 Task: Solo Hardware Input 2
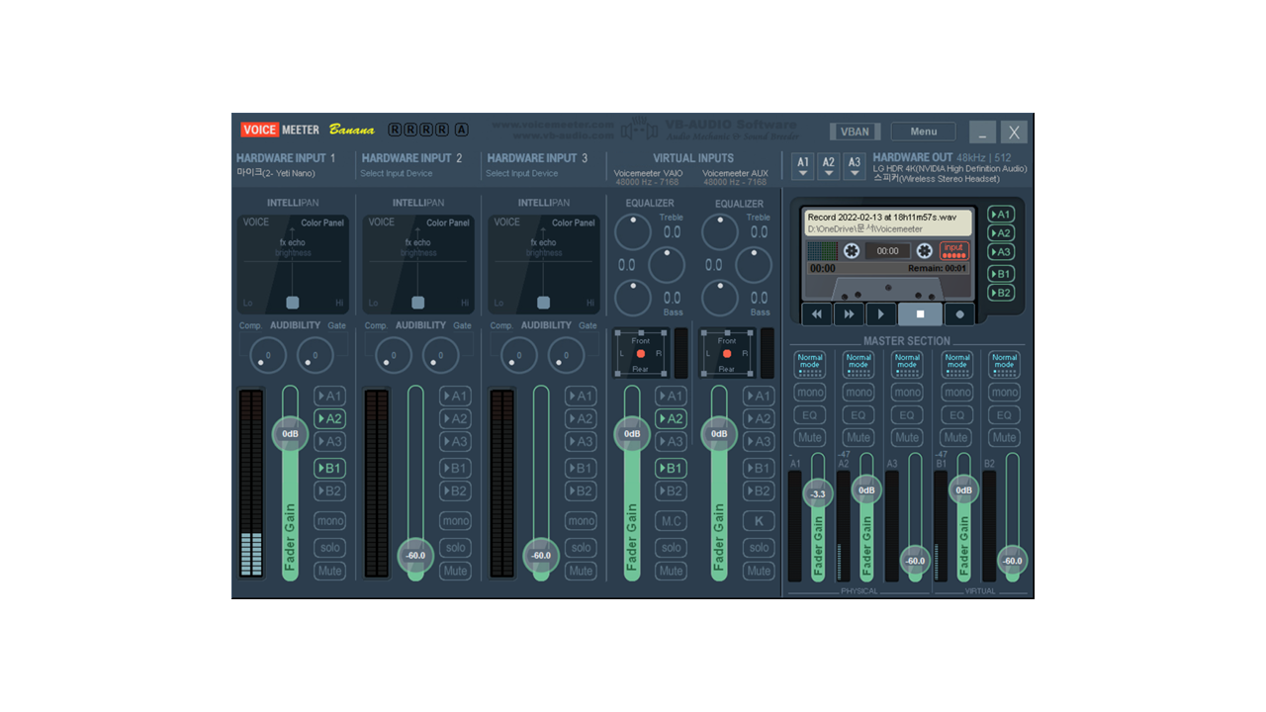pyautogui.click(x=456, y=548)
